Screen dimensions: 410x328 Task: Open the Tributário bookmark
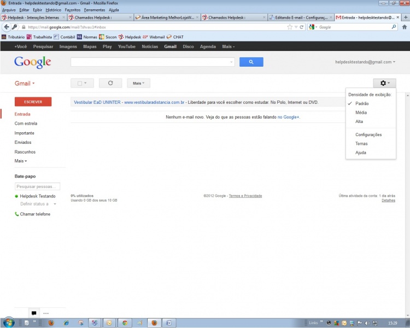pyautogui.click(x=13, y=37)
